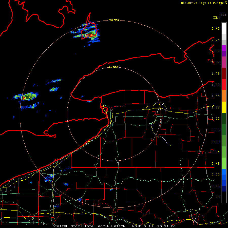Pick the yellow legend swatch near 1.28
Image resolution: width=228 pixels, height=228 pixels.
click(224, 107)
